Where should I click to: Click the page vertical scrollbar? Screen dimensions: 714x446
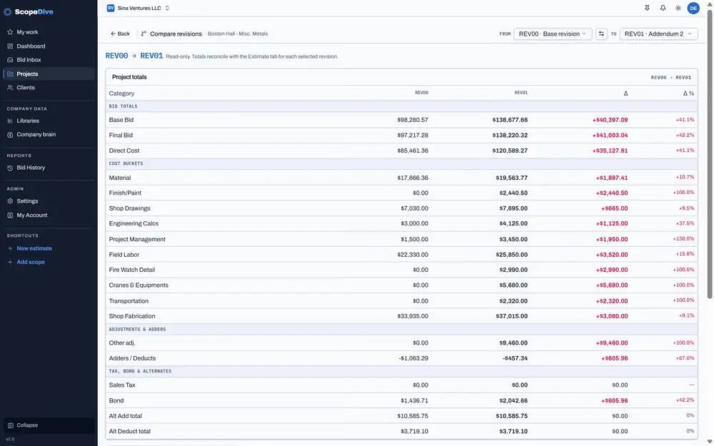pos(710,155)
